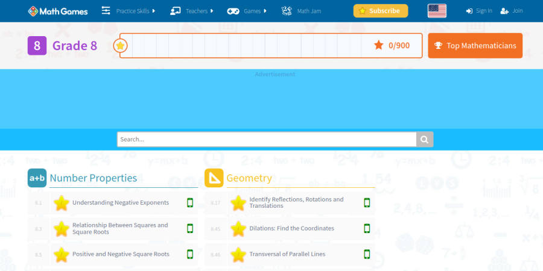Click star beside Positive and Negative Square Roots
The width and height of the screenshot is (543, 271).
[x=62, y=254]
